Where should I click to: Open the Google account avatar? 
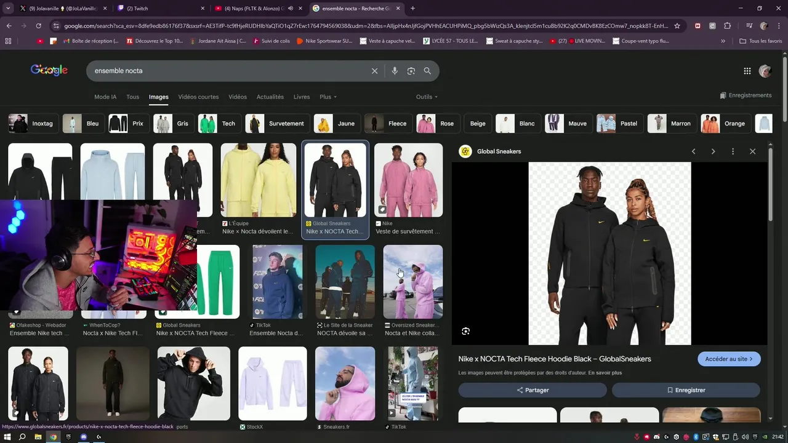[x=765, y=71]
